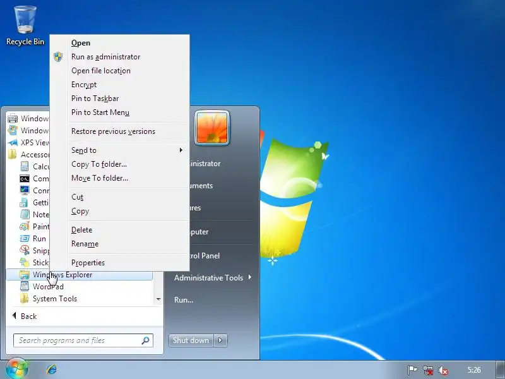Click Run... in the Start menu
505x379 pixels.
pyautogui.click(x=184, y=299)
